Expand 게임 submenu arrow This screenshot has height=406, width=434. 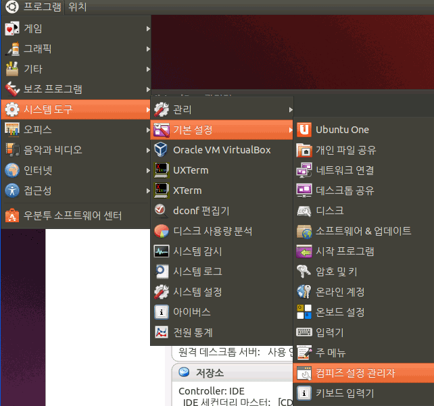click(148, 28)
